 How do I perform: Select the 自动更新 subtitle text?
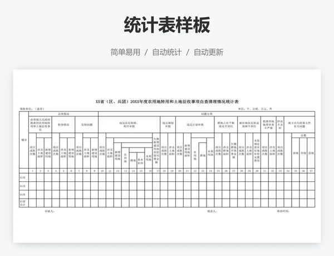[x=208, y=52]
